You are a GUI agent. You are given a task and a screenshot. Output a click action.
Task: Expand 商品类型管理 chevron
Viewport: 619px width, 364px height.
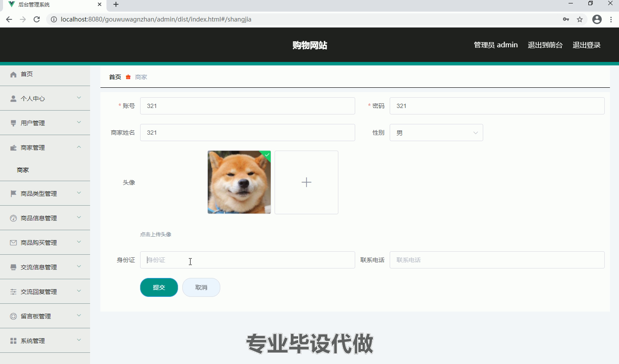coord(79,193)
